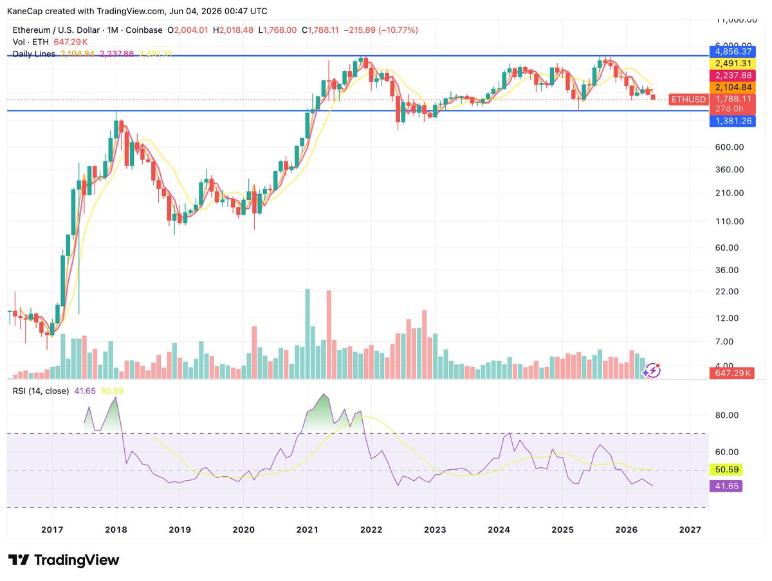Click the 50.59 value in RSI legend
Viewport: 772px width, 581px height.
(112, 391)
